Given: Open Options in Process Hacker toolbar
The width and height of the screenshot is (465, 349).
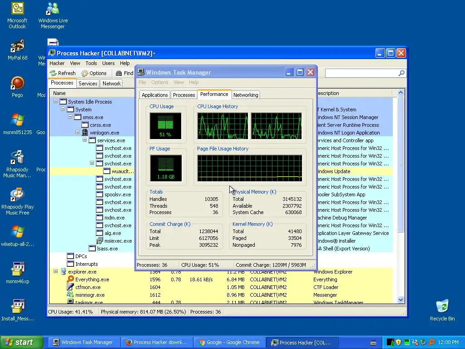Looking at the screenshot, I should click(x=94, y=73).
